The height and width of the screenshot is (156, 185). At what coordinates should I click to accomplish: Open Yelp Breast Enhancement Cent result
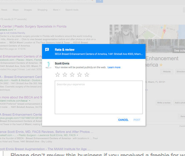coord(21,77)
